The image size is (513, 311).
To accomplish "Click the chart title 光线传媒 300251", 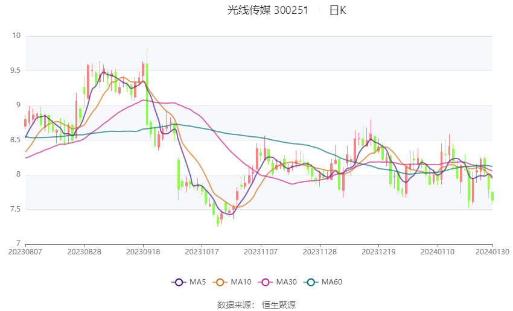I will (267, 10).
